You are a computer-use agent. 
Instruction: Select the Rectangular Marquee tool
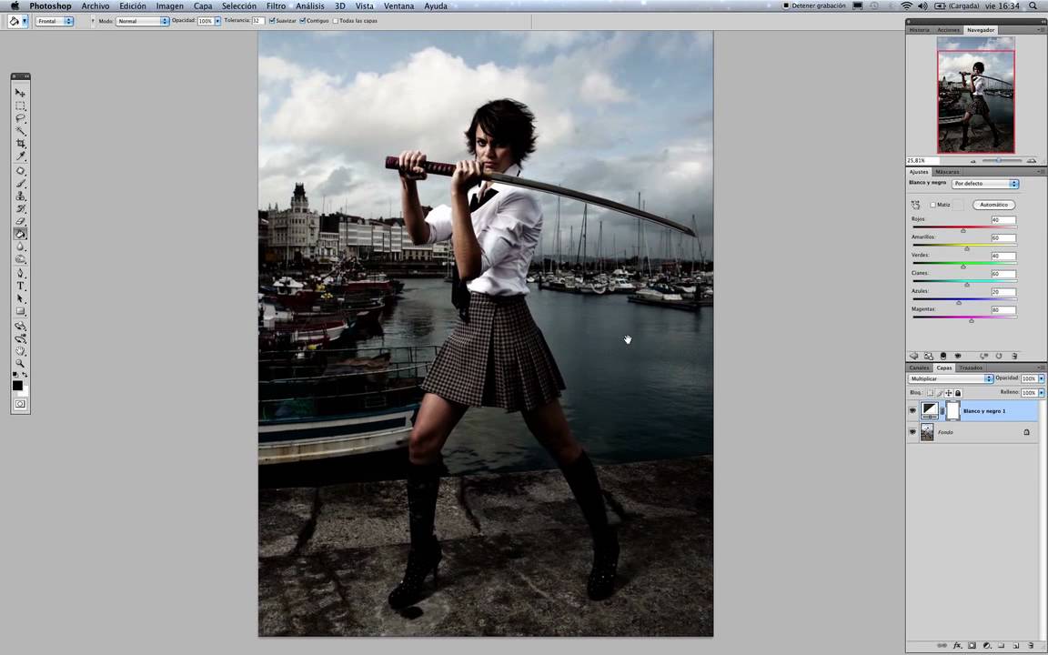(20, 106)
